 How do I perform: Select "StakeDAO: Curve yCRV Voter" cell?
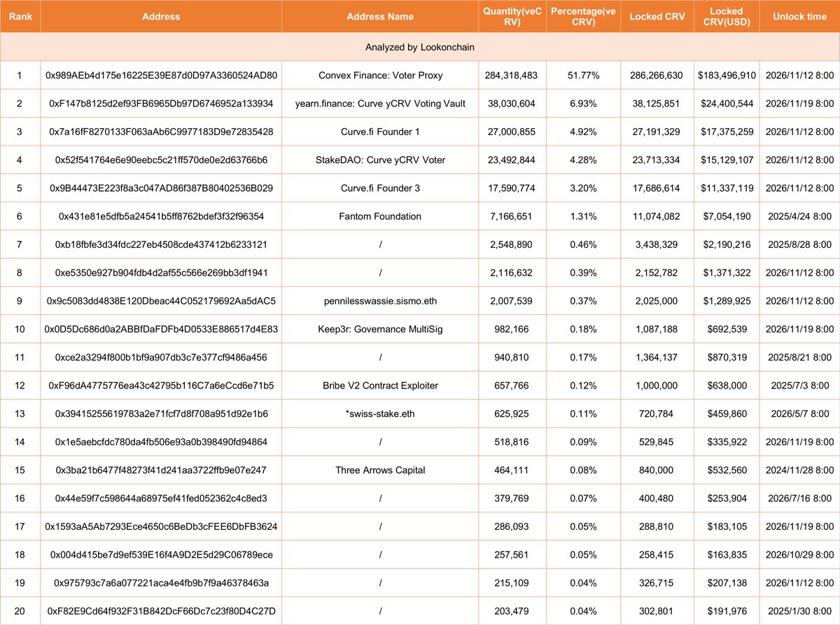[380, 160]
